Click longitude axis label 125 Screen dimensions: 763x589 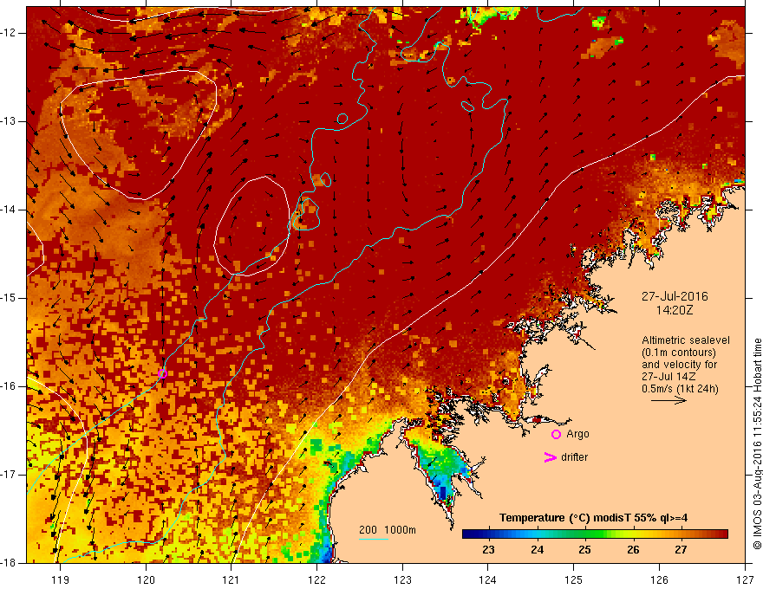574,579
